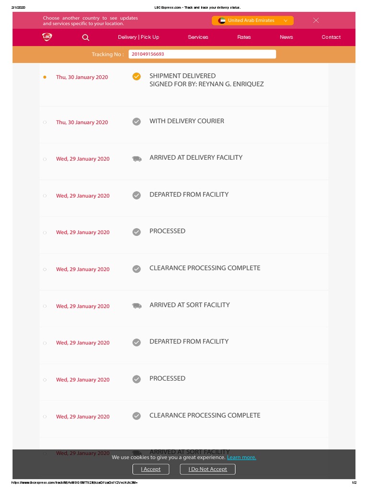The width and height of the screenshot is (368, 491).
Task: Click the orange Shipment Delivered checkmark icon
Action: [137, 76]
